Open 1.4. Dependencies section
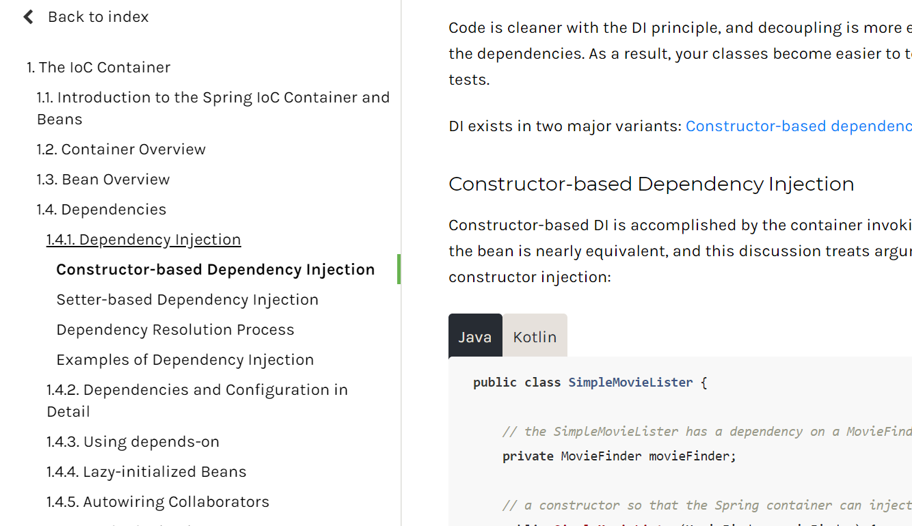This screenshot has height=526, width=912. point(101,210)
